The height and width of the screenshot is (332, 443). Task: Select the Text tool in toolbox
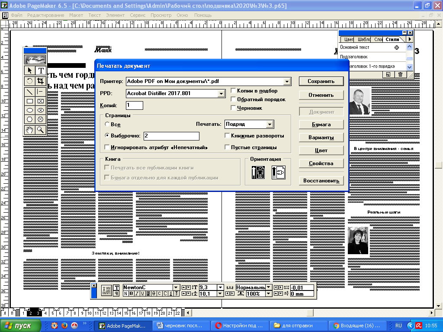[41, 70]
